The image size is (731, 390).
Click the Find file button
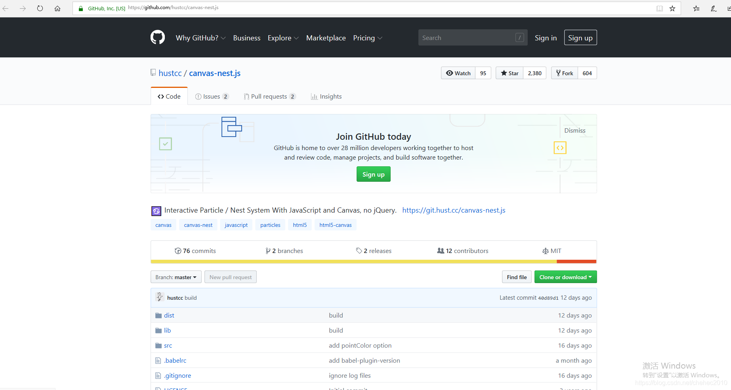coord(517,277)
